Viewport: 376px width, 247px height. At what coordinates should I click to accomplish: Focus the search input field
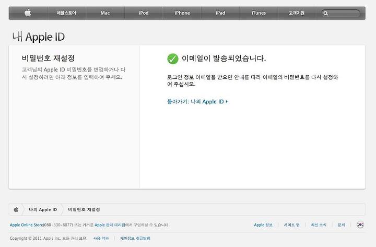[340, 14]
